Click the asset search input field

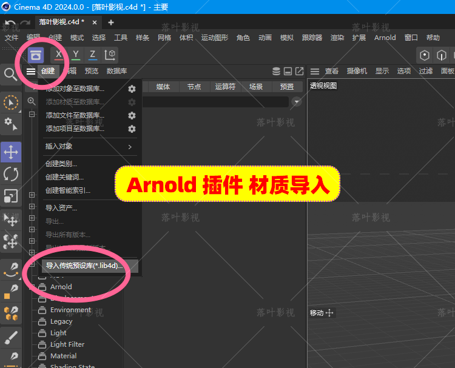point(215,102)
